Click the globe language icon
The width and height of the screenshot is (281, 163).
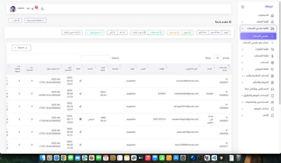[x=32, y=9]
